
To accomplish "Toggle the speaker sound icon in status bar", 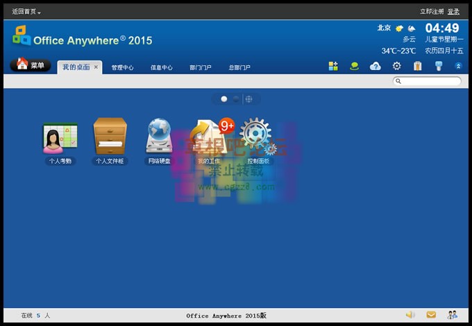I will point(410,315).
